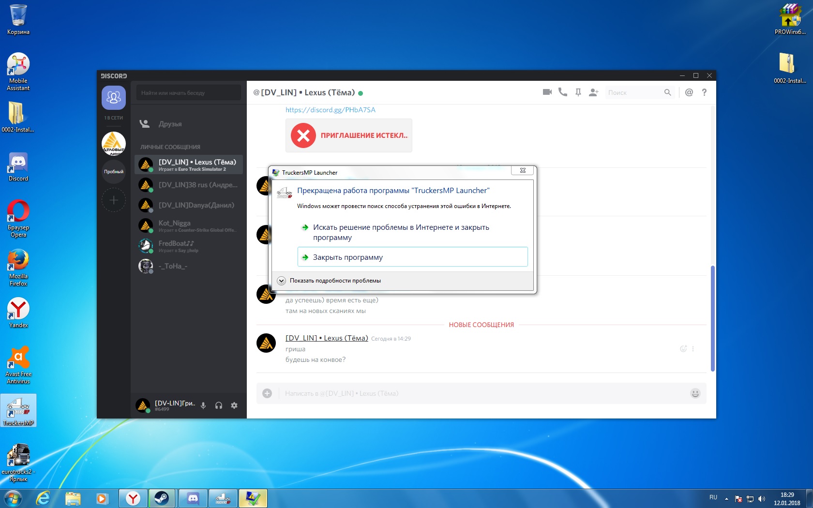Screen dimensions: 813x508
Task: Close the TruckersMP Launcher error dialog
Action: [x=523, y=170]
